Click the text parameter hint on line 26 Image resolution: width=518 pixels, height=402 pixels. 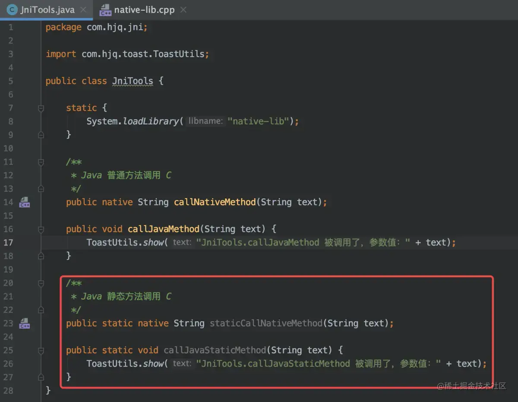click(x=181, y=364)
